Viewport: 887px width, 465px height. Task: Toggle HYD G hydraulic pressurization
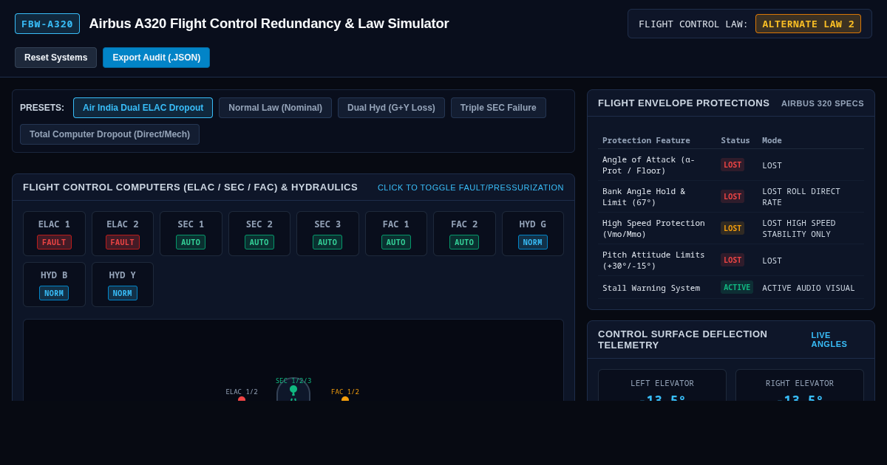(533, 234)
